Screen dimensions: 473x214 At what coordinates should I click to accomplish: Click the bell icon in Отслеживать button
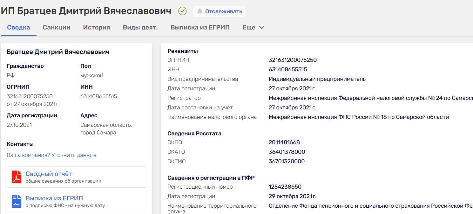(200, 12)
